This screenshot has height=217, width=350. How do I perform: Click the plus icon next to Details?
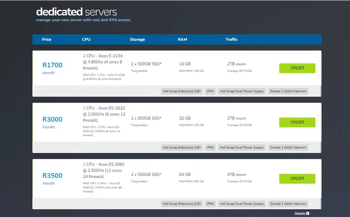point(308,214)
